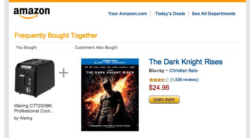The height and width of the screenshot is (138, 250).
Task: Select the Customers Also Bought label
Action: coord(96,47)
